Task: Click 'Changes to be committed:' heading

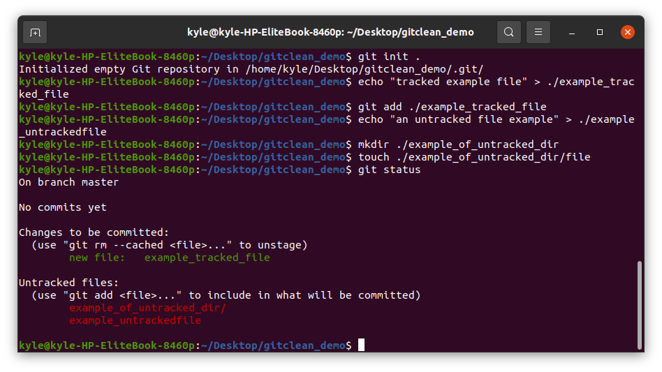Action: [94, 232]
